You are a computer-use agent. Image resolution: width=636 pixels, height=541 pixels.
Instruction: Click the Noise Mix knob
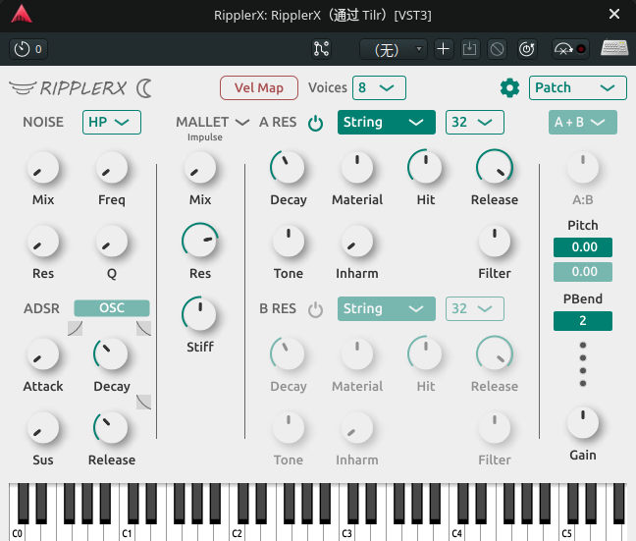click(43, 168)
